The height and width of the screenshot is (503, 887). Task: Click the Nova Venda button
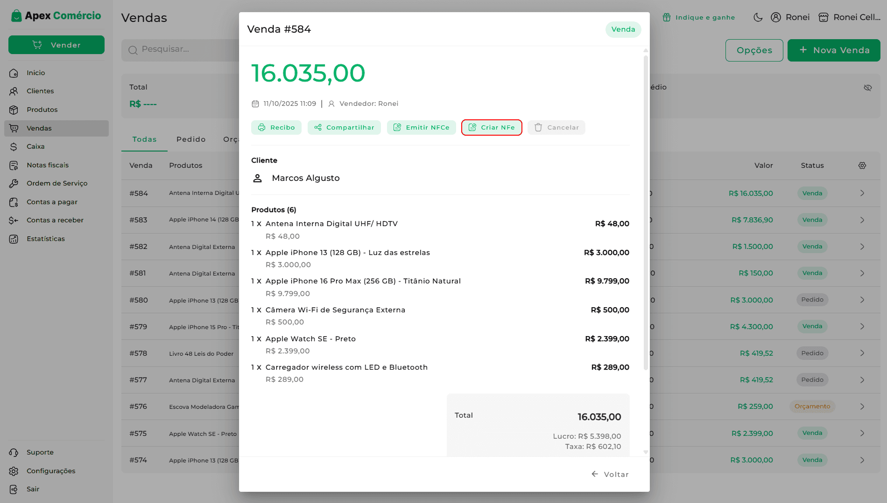[834, 50]
